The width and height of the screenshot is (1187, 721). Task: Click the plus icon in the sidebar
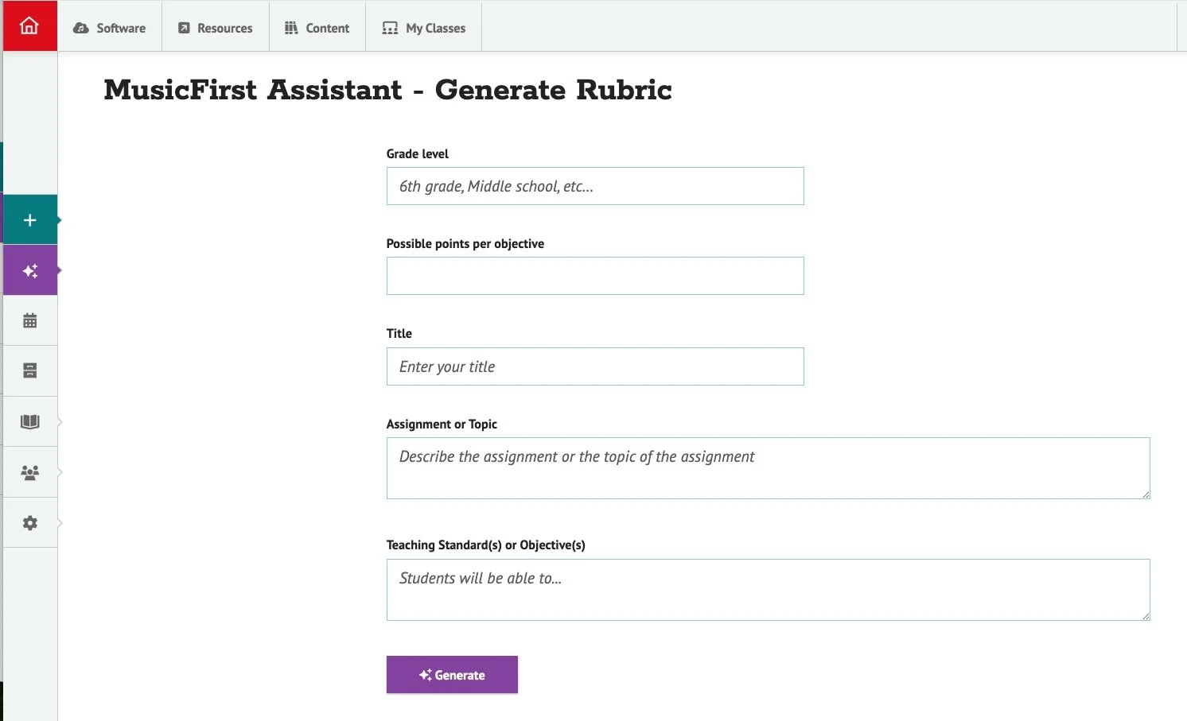tap(30, 220)
